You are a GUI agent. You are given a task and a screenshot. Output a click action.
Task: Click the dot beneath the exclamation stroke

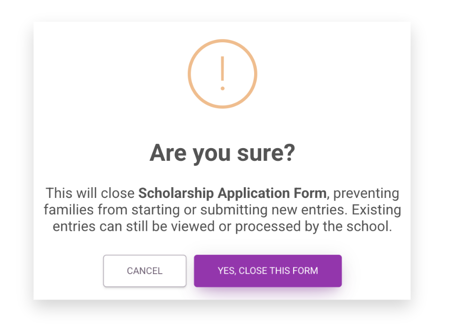pos(222,89)
